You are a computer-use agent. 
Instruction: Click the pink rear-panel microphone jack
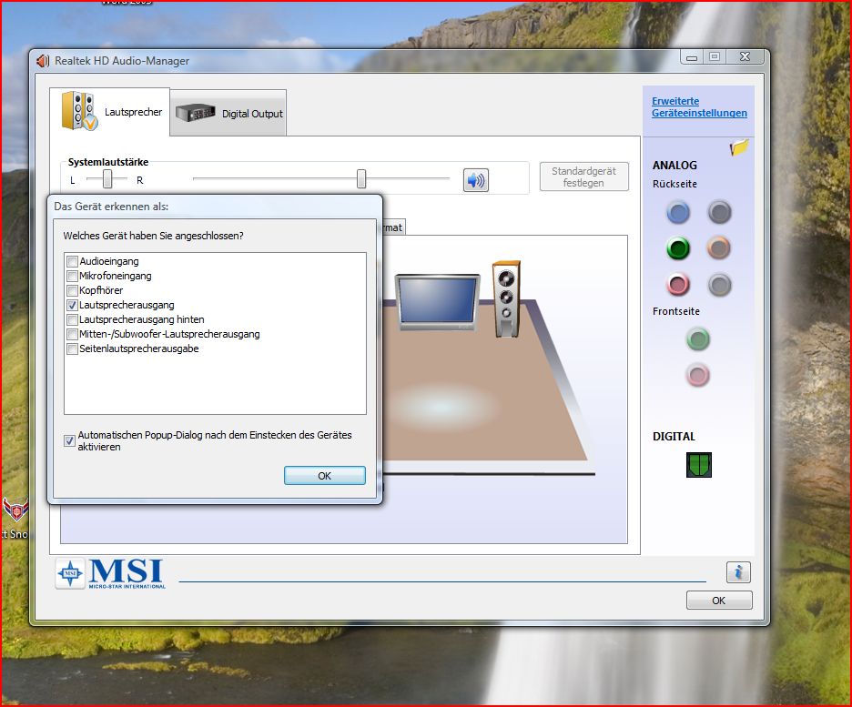point(677,285)
